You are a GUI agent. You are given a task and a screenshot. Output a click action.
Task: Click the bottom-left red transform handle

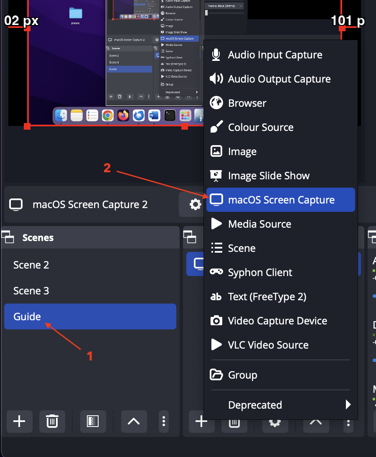tap(27, 126)
